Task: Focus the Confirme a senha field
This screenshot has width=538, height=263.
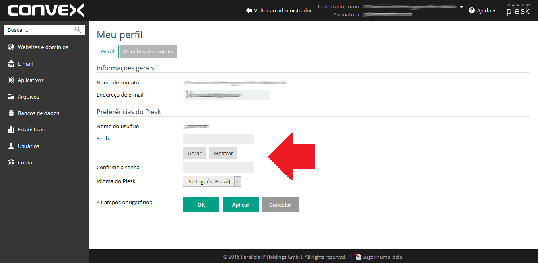Action: (x=218, y=168)
